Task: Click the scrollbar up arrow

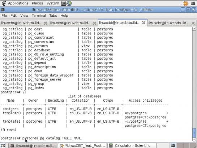Action: click(x=194, y=29)
